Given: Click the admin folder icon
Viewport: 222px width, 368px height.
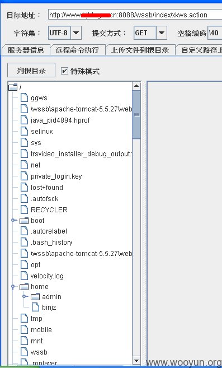Looking at the screenshot, I should (x=35, y=297).
